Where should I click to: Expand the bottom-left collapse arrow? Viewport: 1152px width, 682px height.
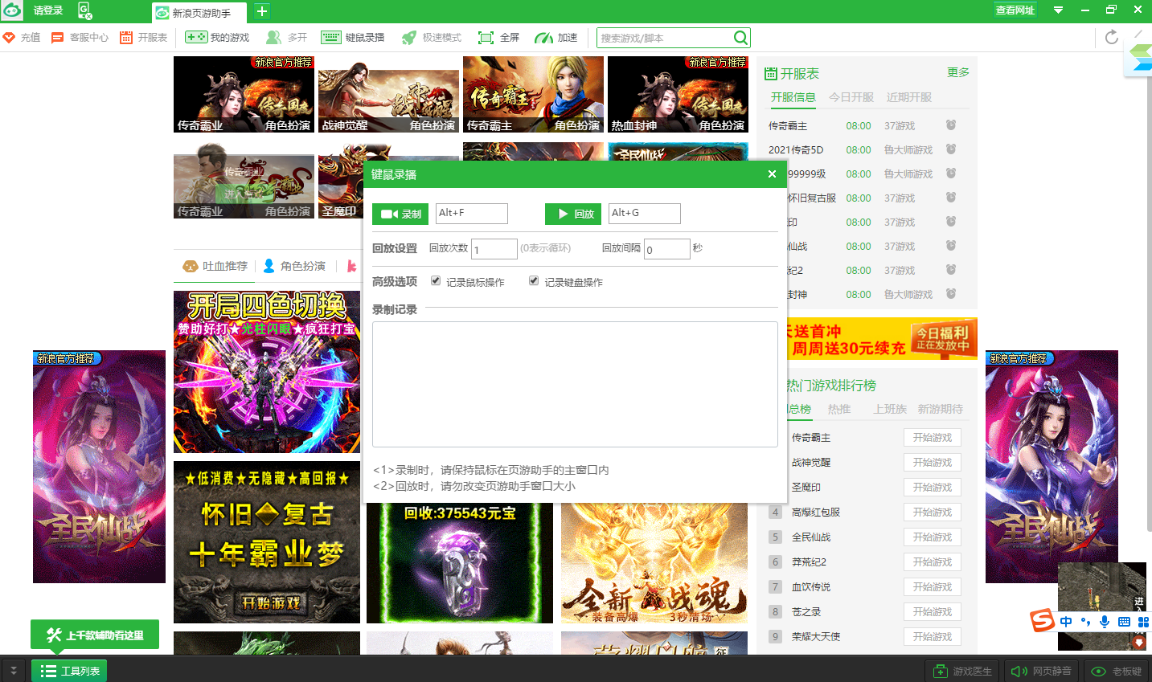(13, 671)
